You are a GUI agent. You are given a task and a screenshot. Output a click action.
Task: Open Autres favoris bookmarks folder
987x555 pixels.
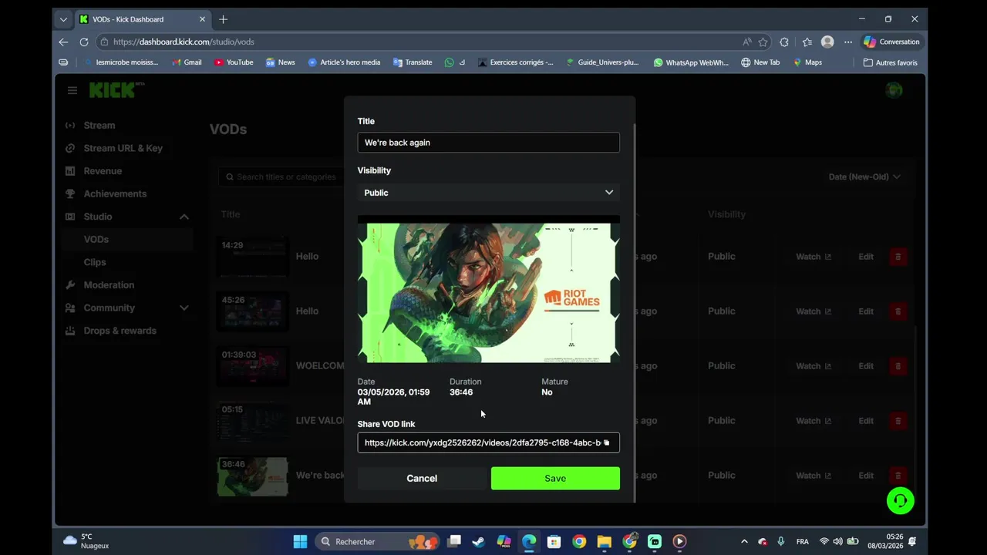click(x=891, y=62)
